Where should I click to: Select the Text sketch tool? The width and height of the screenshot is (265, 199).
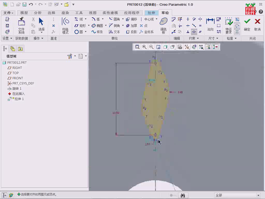coord(114,32)
